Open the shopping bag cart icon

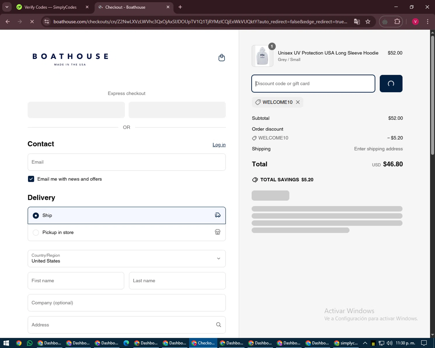pyautogui.click(x=222, y=58)
